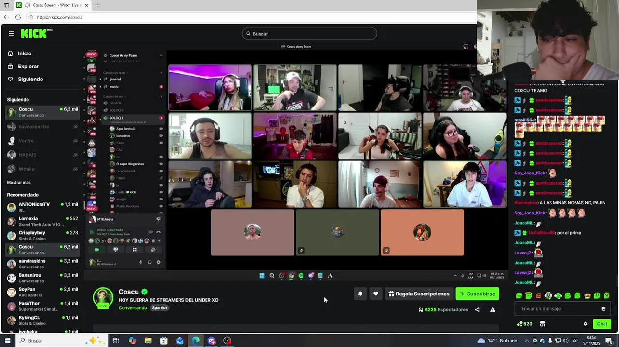Open SoyPan recommended channel

[x=42, y=292]
